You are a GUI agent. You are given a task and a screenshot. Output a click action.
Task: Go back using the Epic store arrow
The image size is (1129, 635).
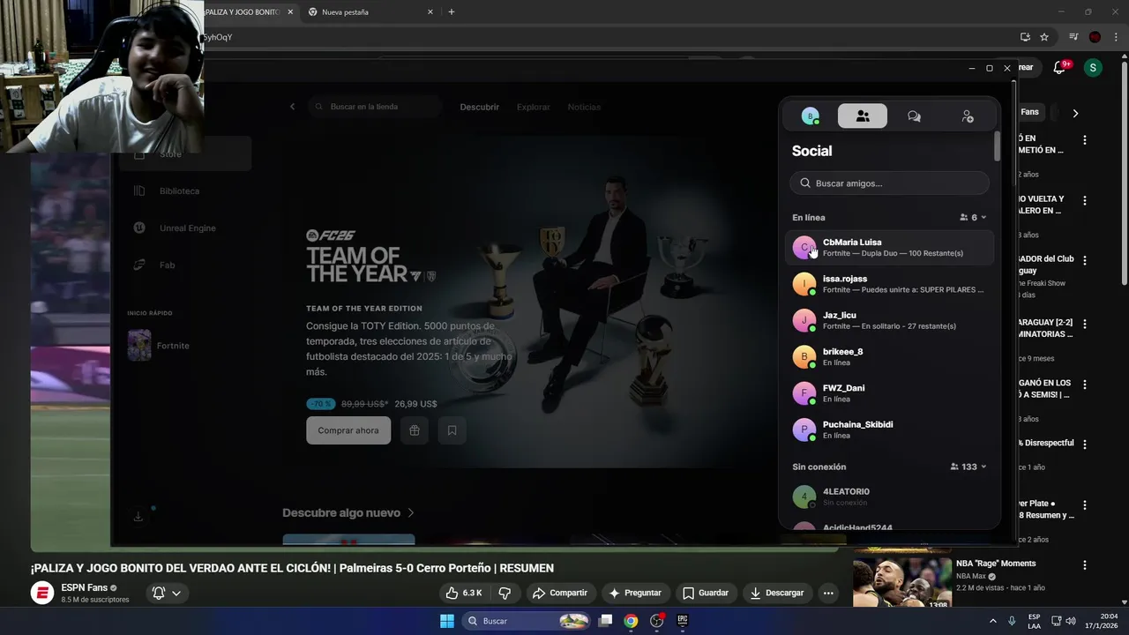coord(293,107)
